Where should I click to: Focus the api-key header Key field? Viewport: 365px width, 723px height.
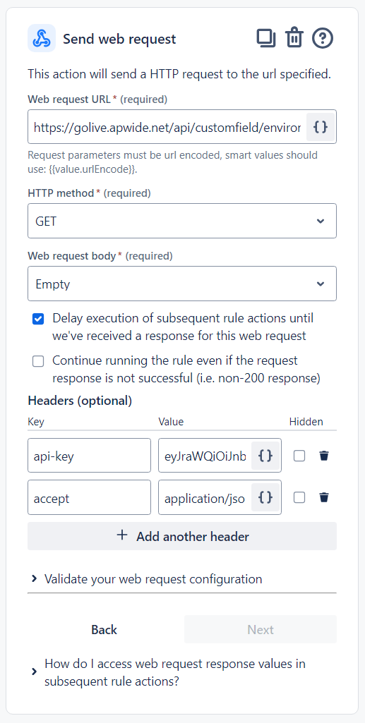click(90, 456)
